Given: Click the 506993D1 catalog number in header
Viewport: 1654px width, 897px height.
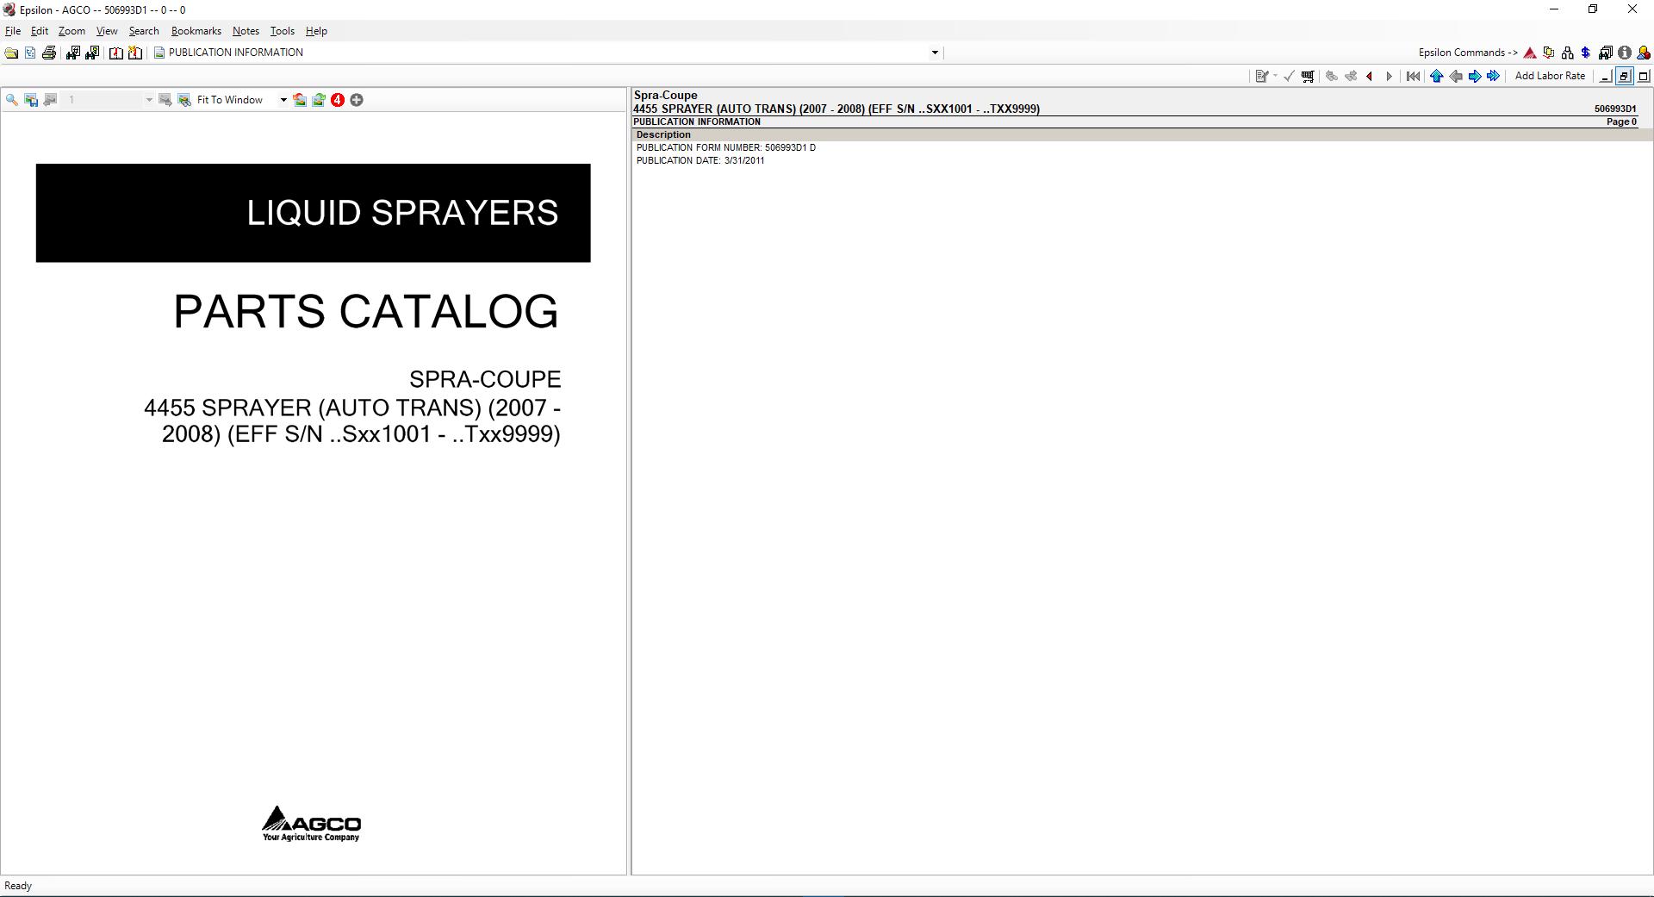Looking at the screenshot, I should pyautogui.click(x=1615, y=109).
